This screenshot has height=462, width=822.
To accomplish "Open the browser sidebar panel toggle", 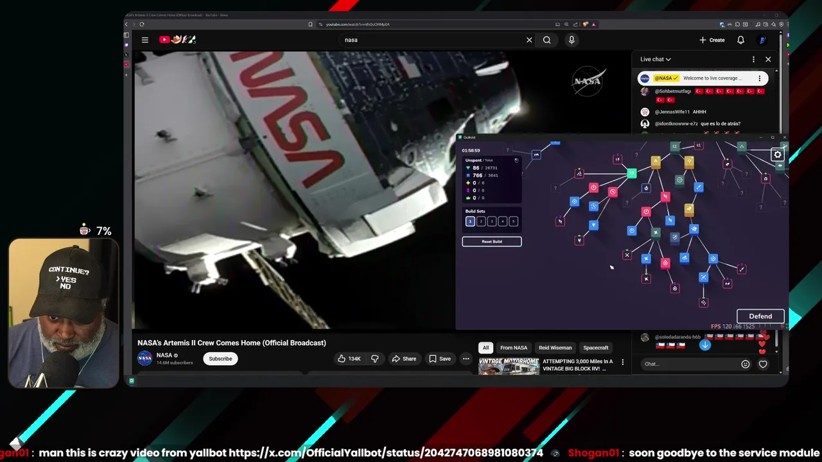I will (127, 35).
